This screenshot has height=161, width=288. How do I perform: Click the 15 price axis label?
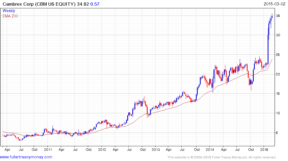click(x=278, y=94)
